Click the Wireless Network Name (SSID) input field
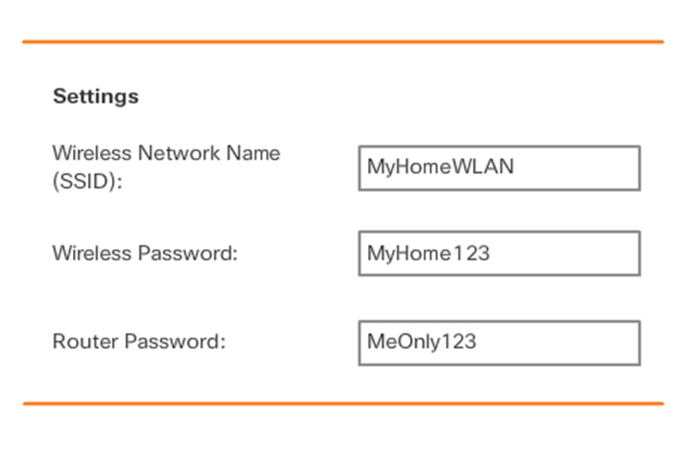The image size is (698, 450). [499, 168]
